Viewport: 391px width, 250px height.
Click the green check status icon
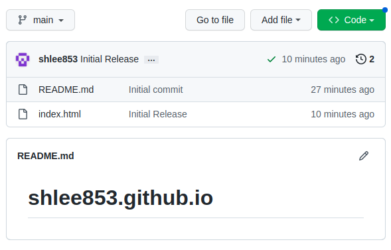click(x=272, y=59)
